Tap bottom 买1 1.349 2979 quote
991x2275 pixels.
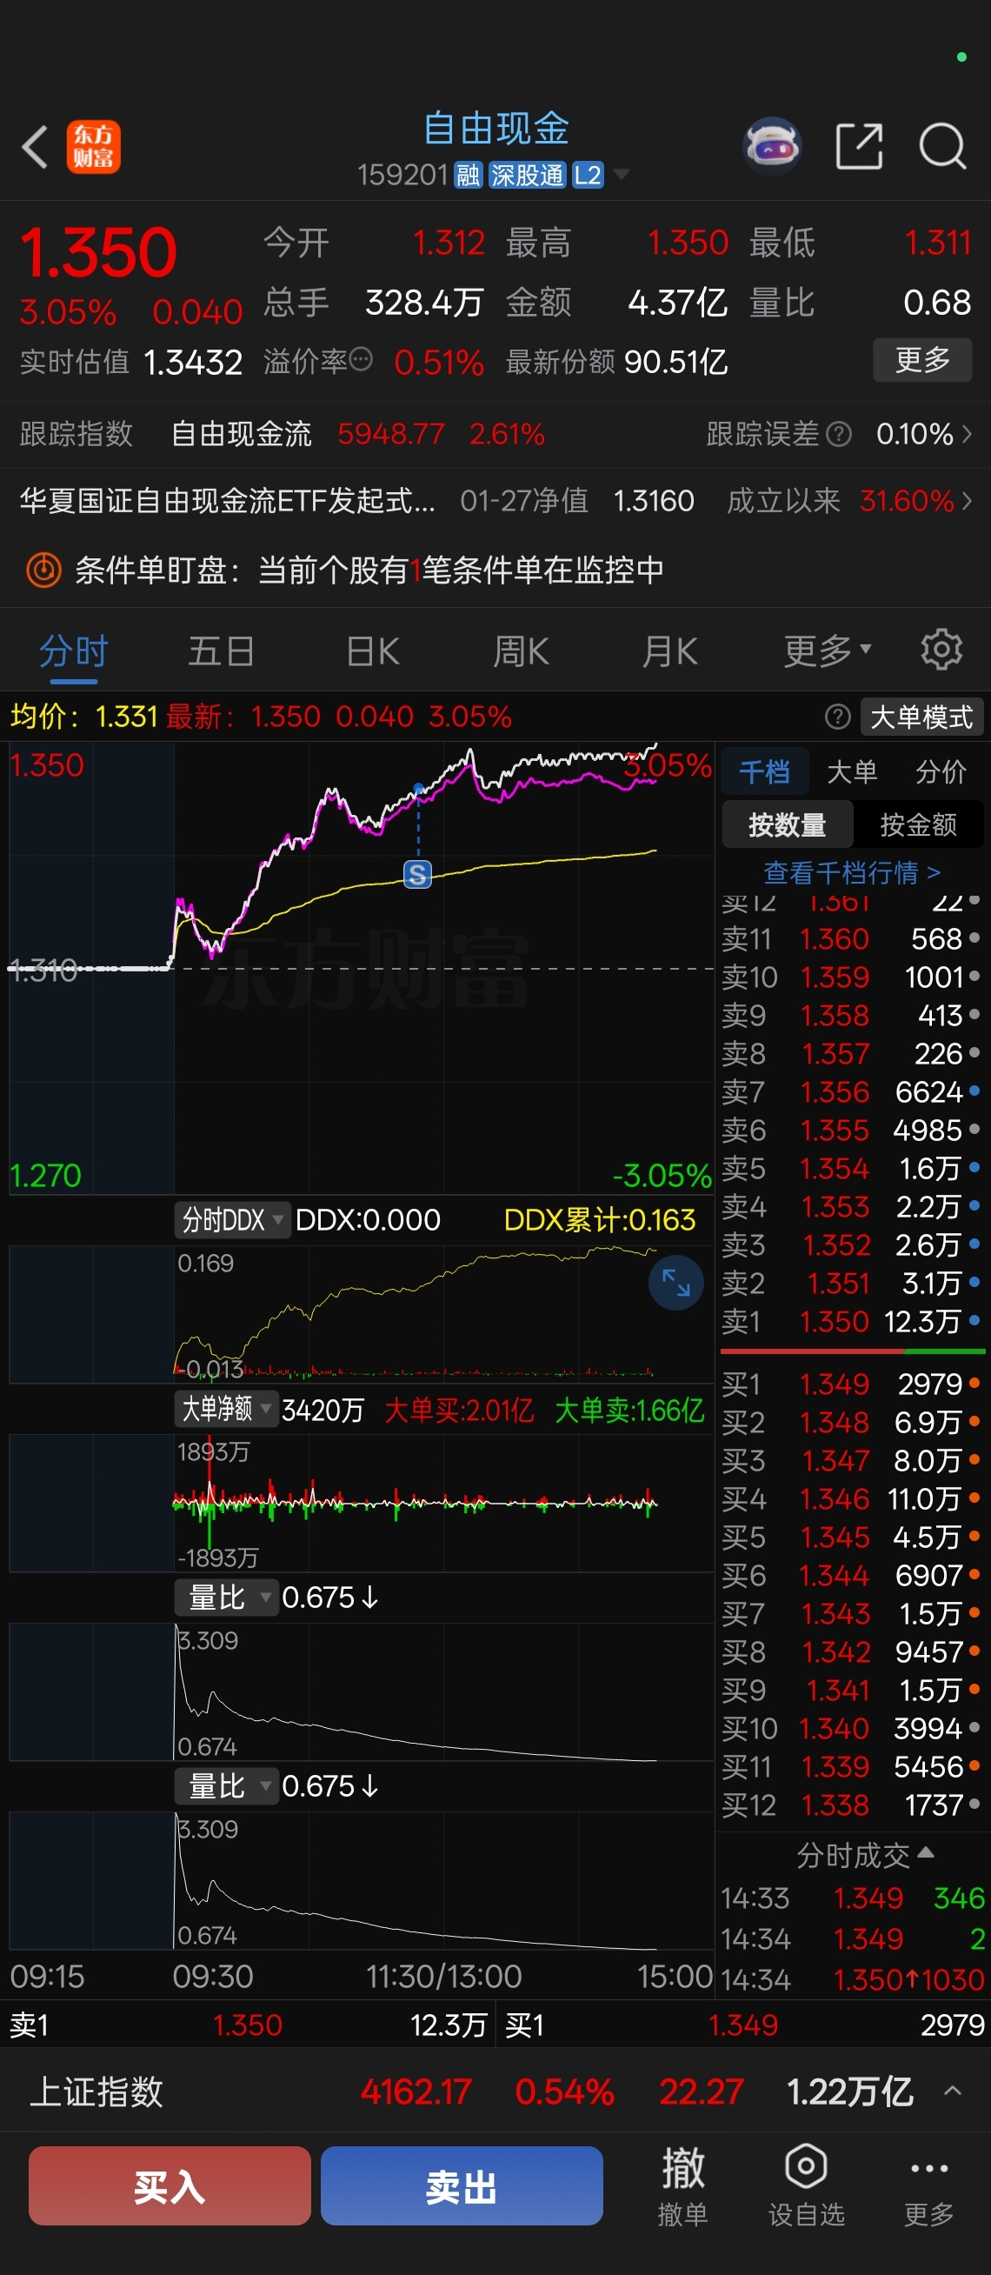tap(744, 2025)
